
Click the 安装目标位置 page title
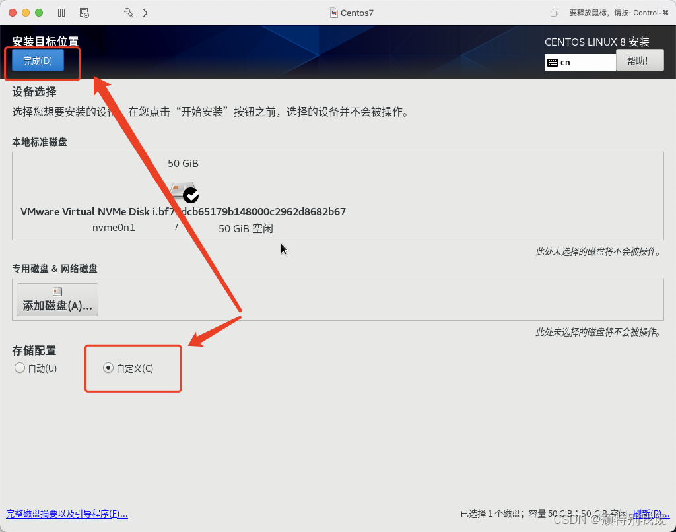46,42
